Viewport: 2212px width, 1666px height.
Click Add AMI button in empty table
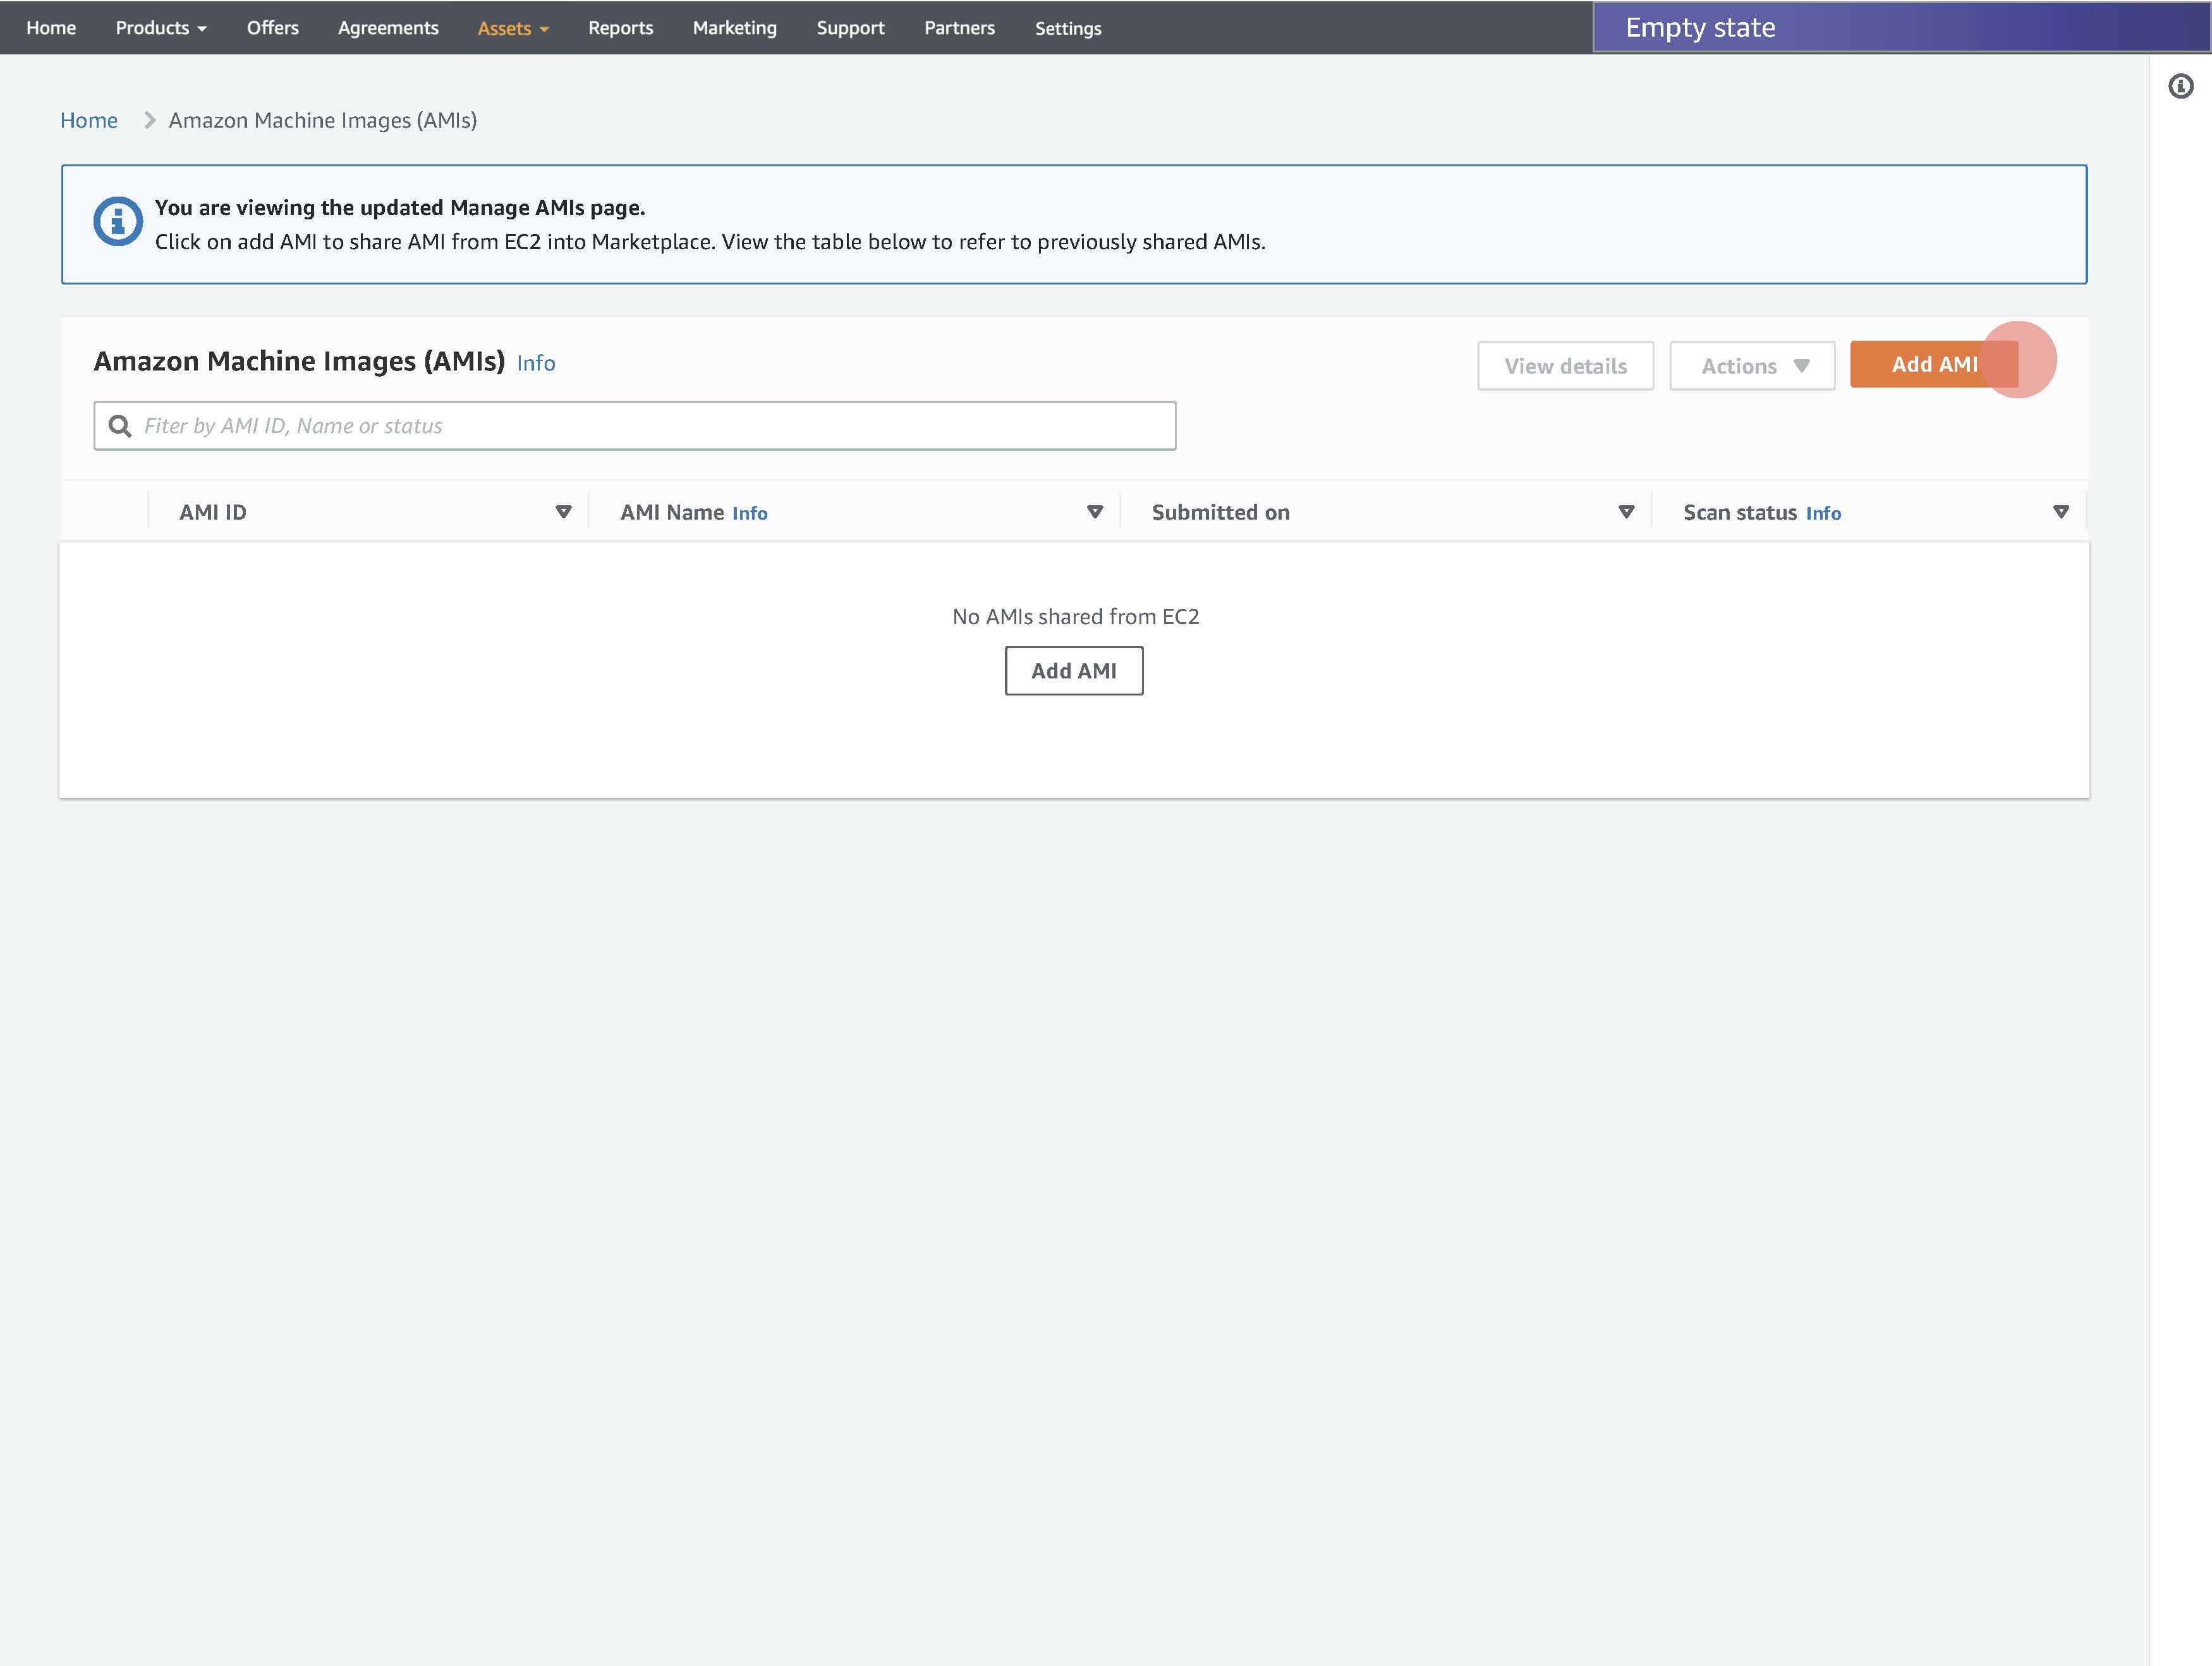[x=1073, y=670]
